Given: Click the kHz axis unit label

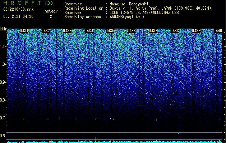Looking at the screenshot, I should tap(3, 29).
